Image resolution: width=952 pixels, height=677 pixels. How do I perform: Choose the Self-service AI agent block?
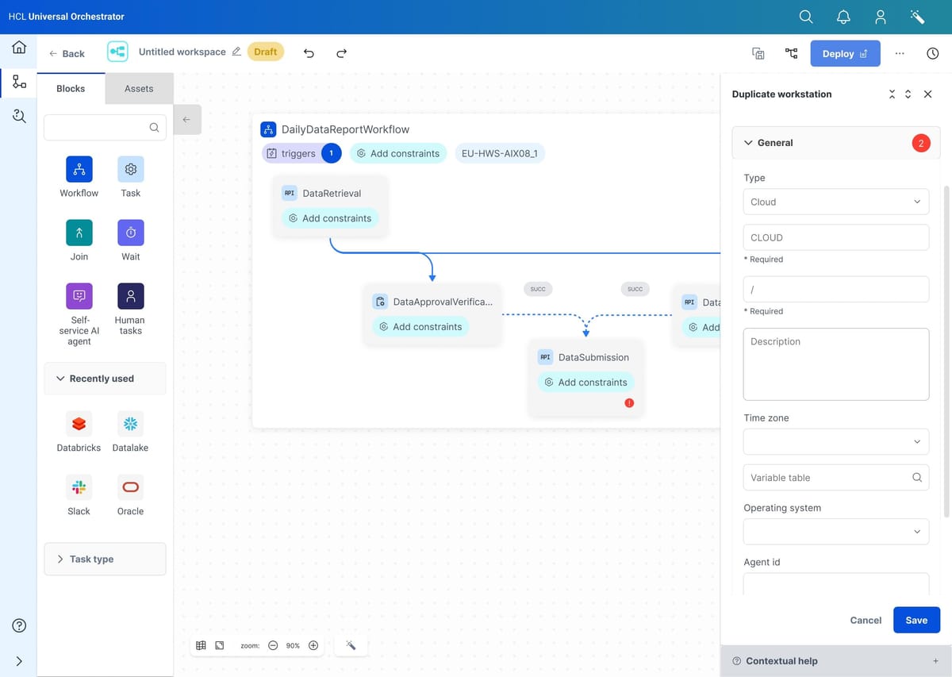79,296
